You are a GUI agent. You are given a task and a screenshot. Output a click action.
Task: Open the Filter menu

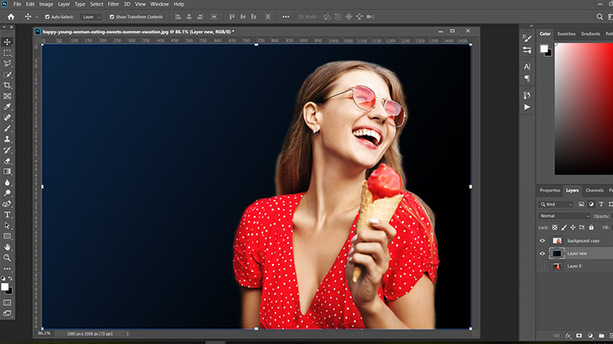113,4
